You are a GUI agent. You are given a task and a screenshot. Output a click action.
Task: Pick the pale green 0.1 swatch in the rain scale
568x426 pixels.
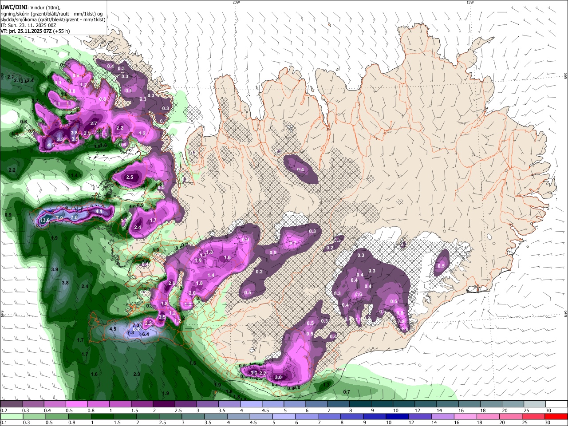tap(12, 416)
